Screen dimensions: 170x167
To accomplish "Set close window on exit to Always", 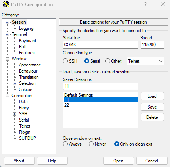I will pos(65,144).
